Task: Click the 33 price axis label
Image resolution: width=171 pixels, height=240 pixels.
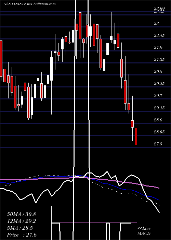Action: [157, 24]
